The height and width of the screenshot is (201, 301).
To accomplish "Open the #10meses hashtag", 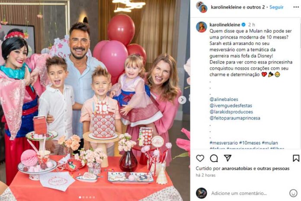I will point(250,143).
